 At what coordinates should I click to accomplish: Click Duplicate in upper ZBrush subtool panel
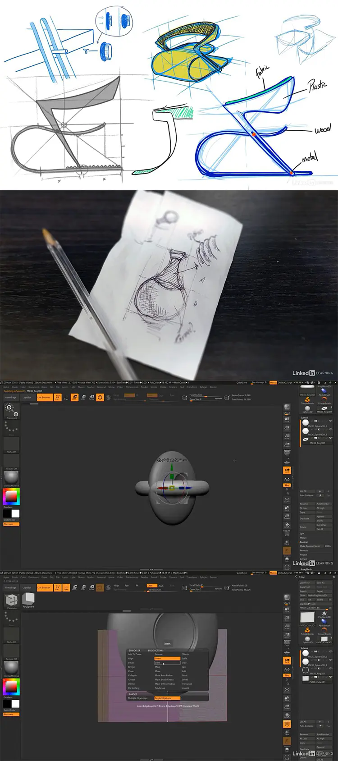click(x=307, y=518)
